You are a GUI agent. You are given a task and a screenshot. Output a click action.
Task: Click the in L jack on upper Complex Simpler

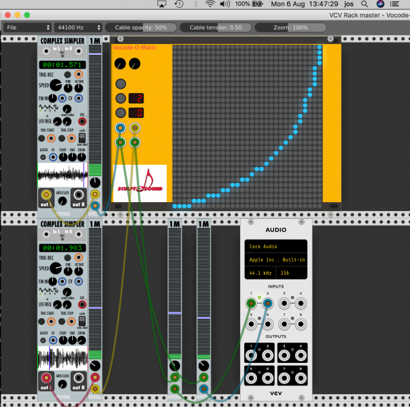click(x=46, y=51)
